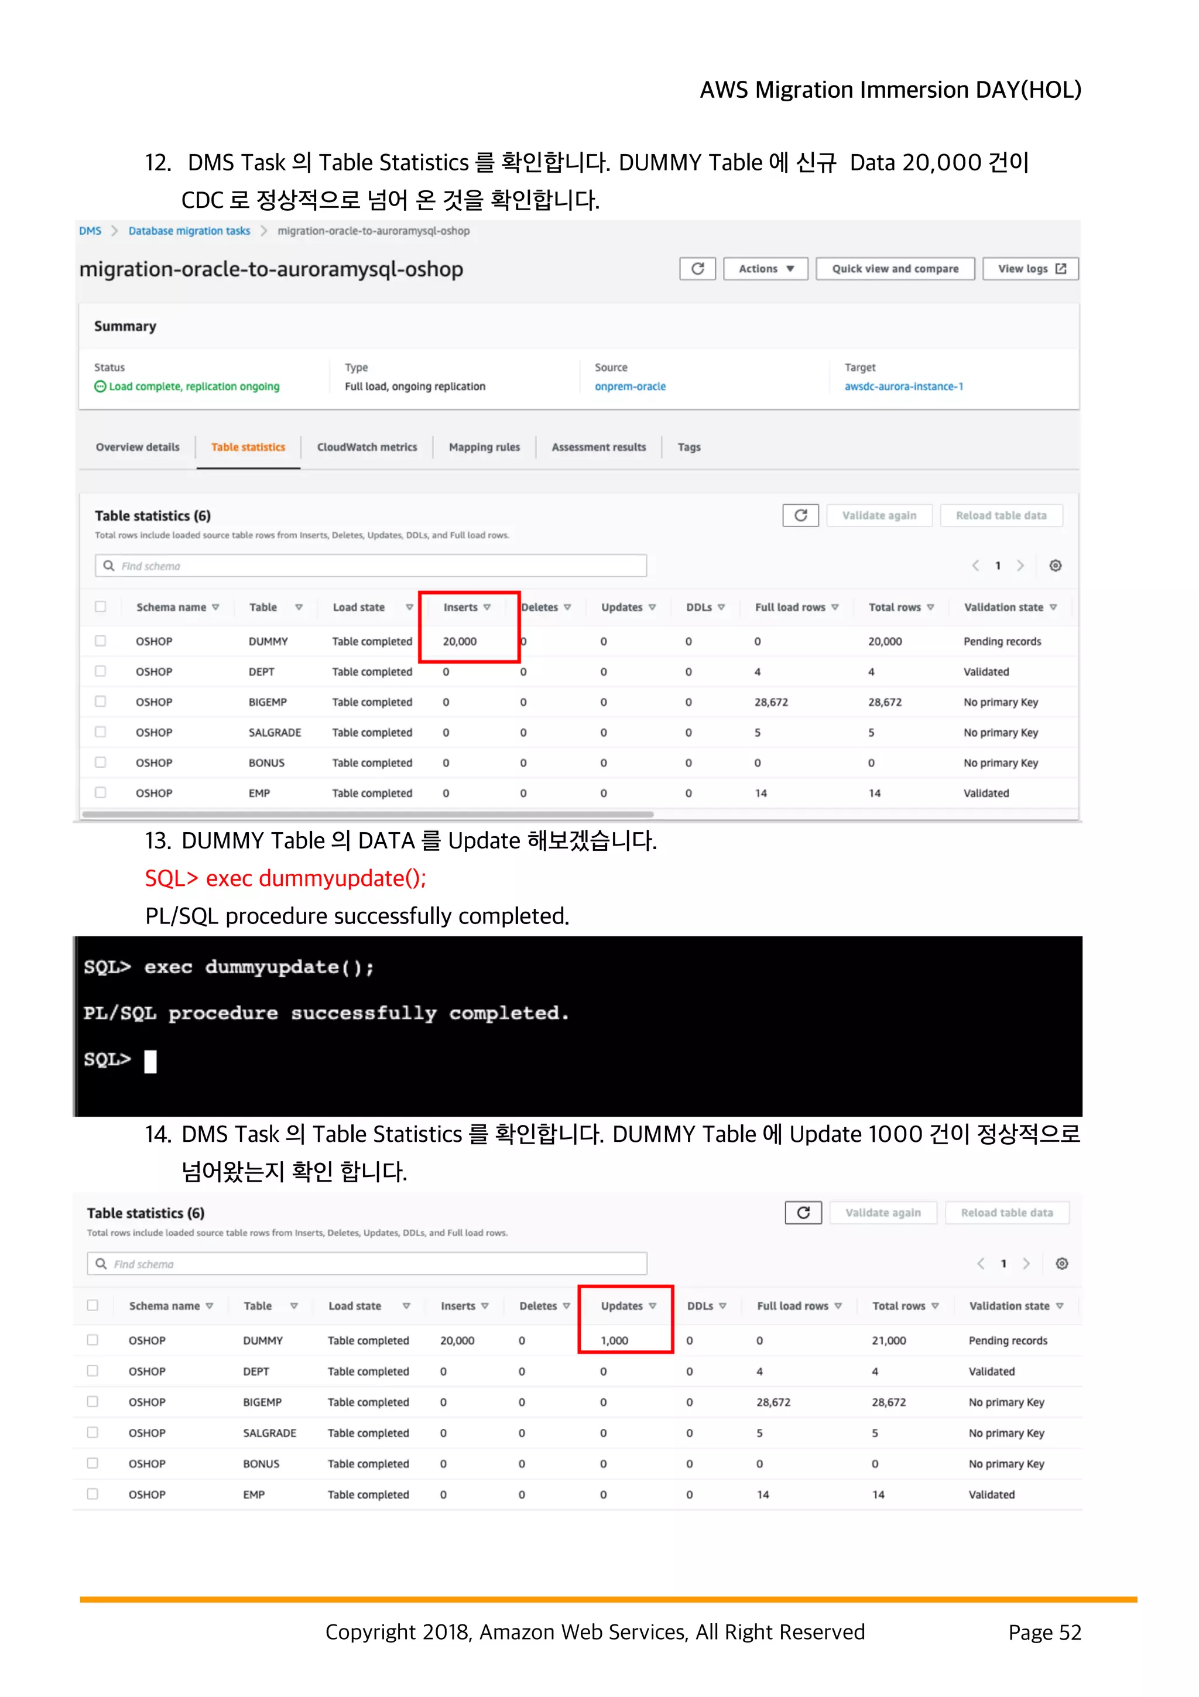This screenshot has height=1697, width=1199.
Task: Sort lower table by Total rows arrow
Action: click(934, 1306)
